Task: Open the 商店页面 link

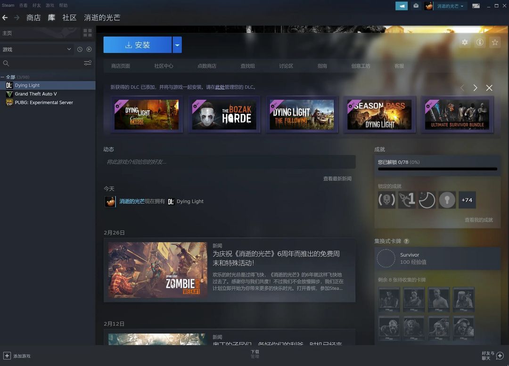Action: click(121, 66)
